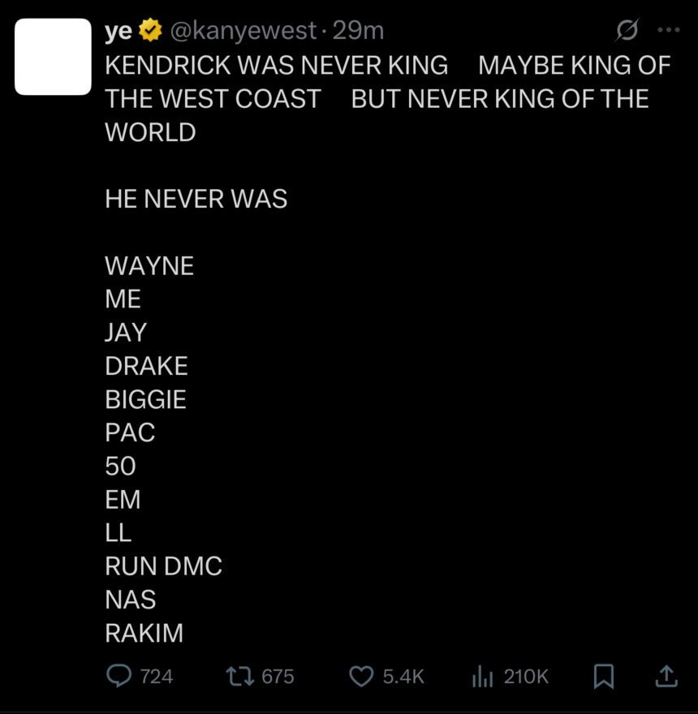Open the three-dot more options menu
The image size is (698, 714).
pyautogui.click(x=668, y=31)
